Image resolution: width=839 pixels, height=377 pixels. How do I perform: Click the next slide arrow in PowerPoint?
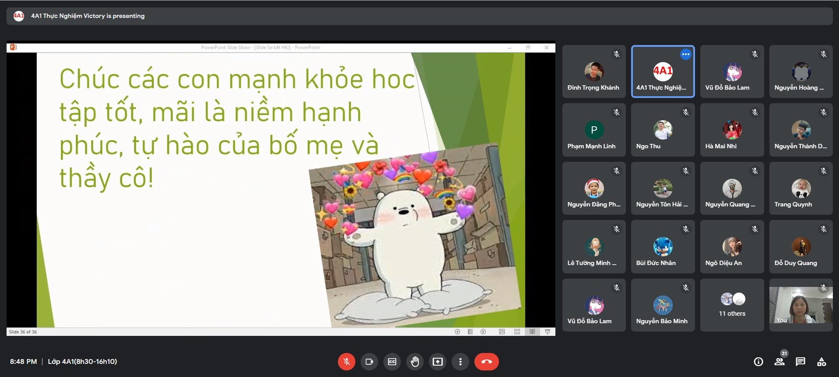point(483,332)
